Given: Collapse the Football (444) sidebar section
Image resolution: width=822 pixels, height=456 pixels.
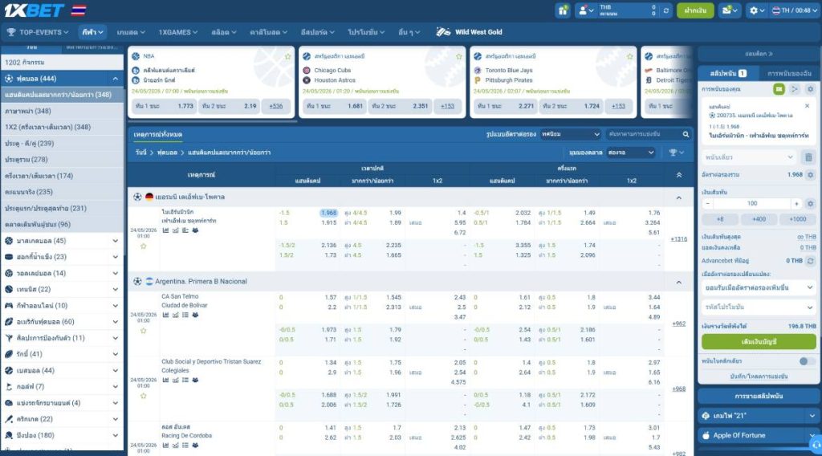Looking at the screenshot, I should (116, 79).
